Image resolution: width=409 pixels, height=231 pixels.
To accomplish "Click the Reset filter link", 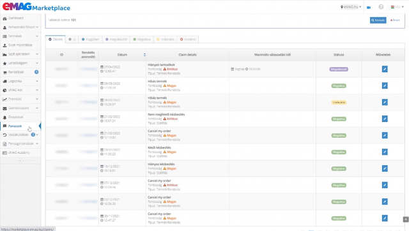I will click(x=395, y=20).
